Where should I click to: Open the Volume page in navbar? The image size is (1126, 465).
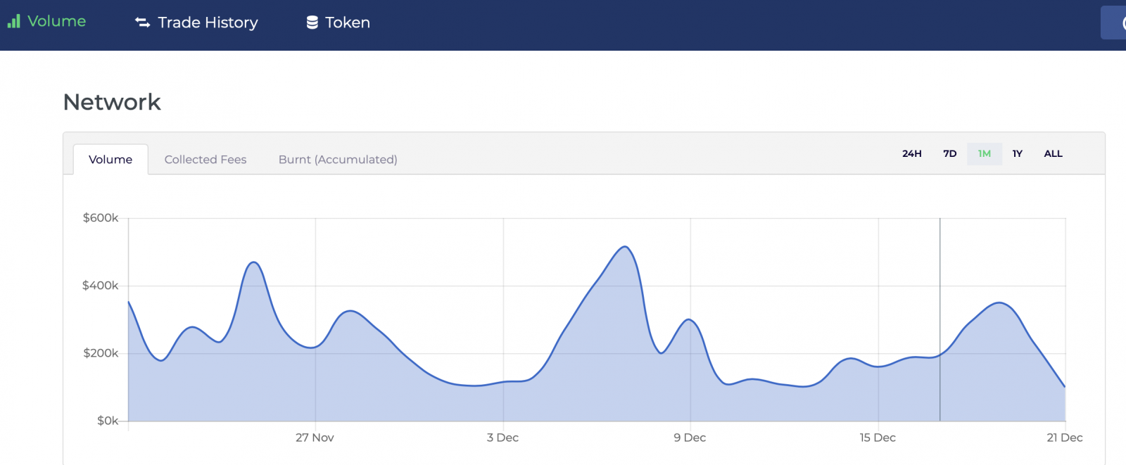56,22
